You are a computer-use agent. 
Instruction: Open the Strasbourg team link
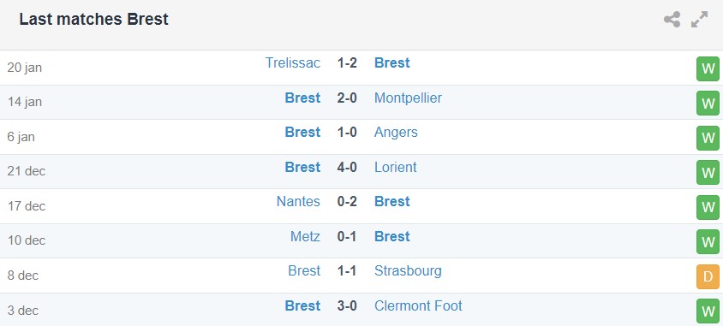tap(408, 270)
